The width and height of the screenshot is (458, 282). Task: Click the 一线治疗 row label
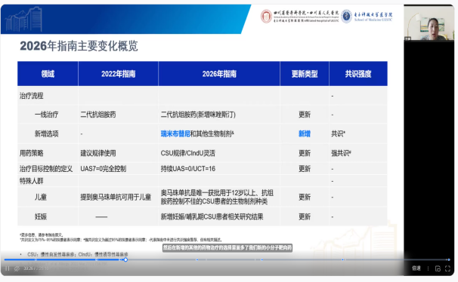tap(46, 115)
